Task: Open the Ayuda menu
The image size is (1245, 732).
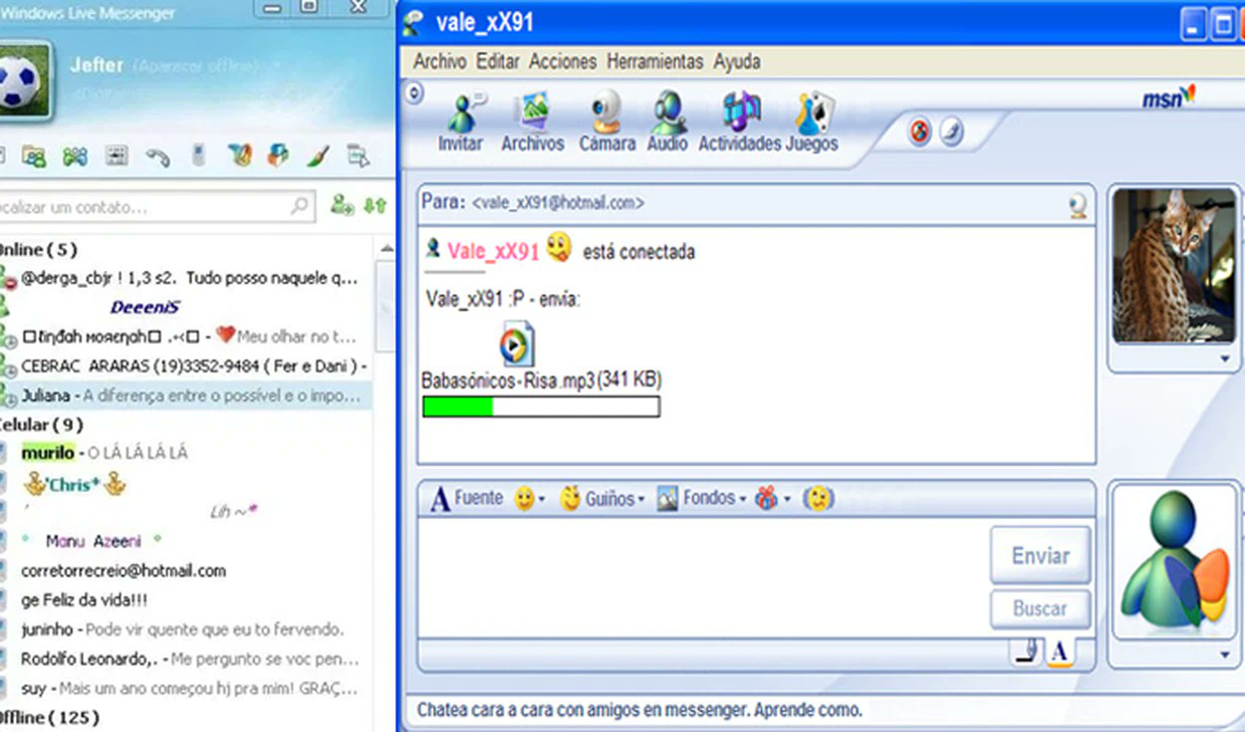Action: pyautogui.click(x=737, y=62)
